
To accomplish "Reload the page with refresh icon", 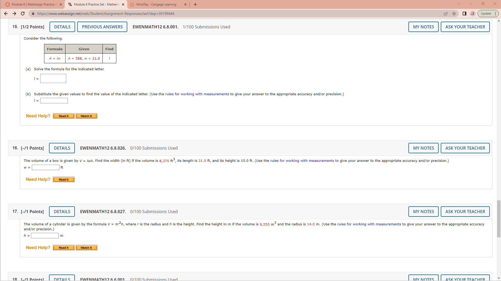I will [x=23, y=14].
